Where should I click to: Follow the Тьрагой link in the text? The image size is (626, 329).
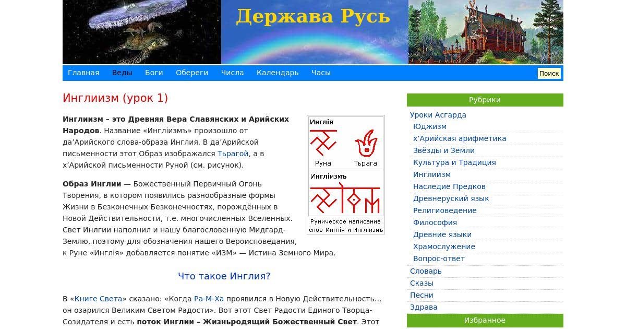coord(233,154)
